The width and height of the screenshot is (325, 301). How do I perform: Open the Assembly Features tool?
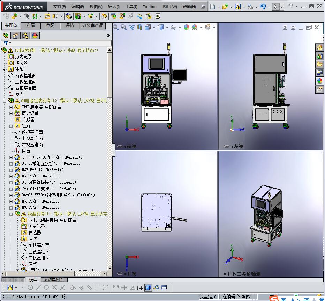(78, 16)
